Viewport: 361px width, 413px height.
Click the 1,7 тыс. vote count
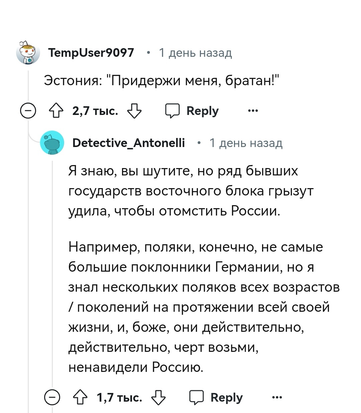click(x=119, y=398)
